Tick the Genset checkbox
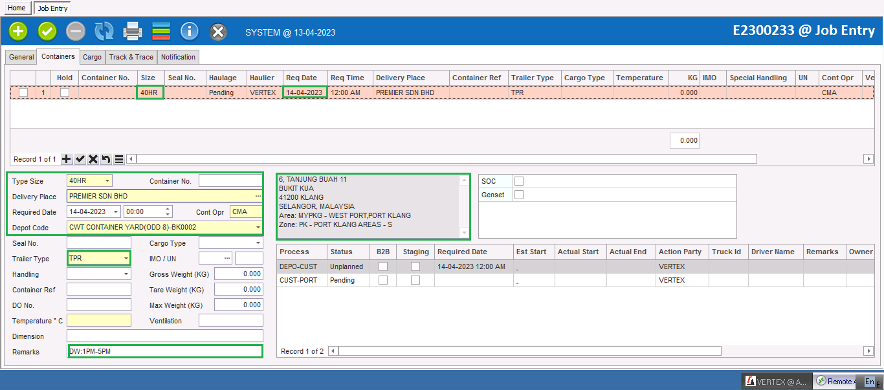Viewport: 884px width, 390px height. coord(519,195)
